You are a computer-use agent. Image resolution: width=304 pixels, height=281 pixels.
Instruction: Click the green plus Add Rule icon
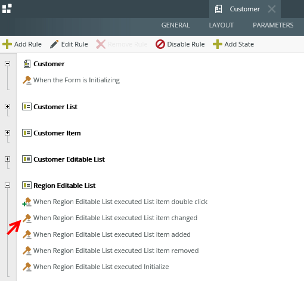click(7, 44)
